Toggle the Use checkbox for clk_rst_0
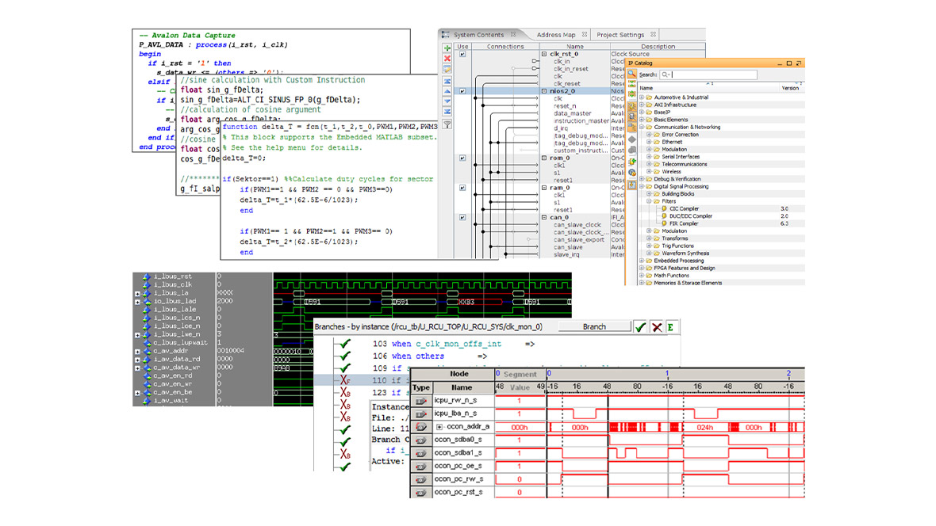 [x=462, y=54]
